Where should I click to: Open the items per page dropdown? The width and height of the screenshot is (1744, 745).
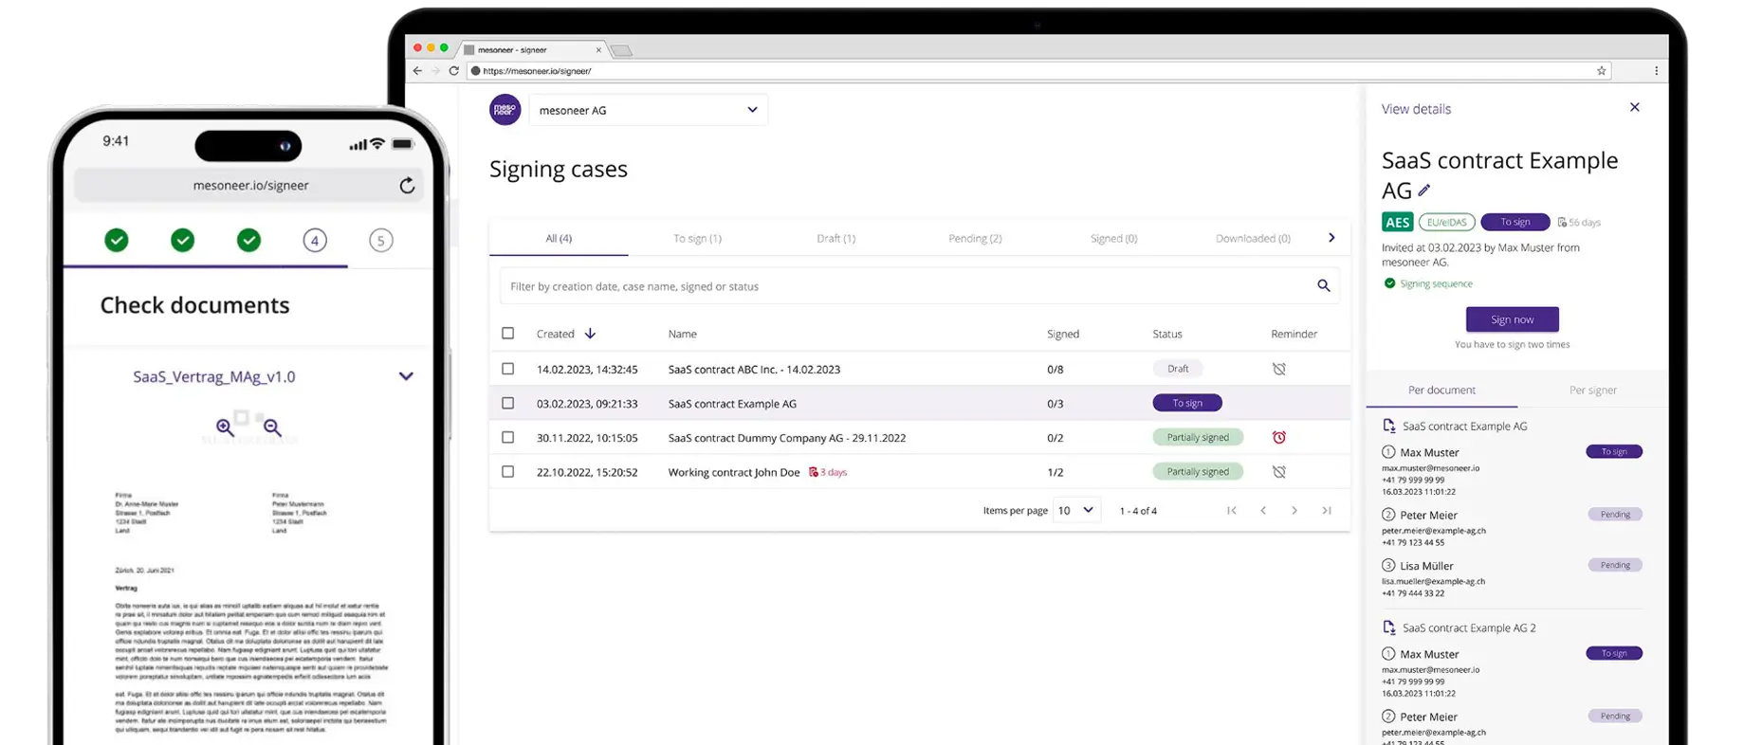click(1076, 510)
